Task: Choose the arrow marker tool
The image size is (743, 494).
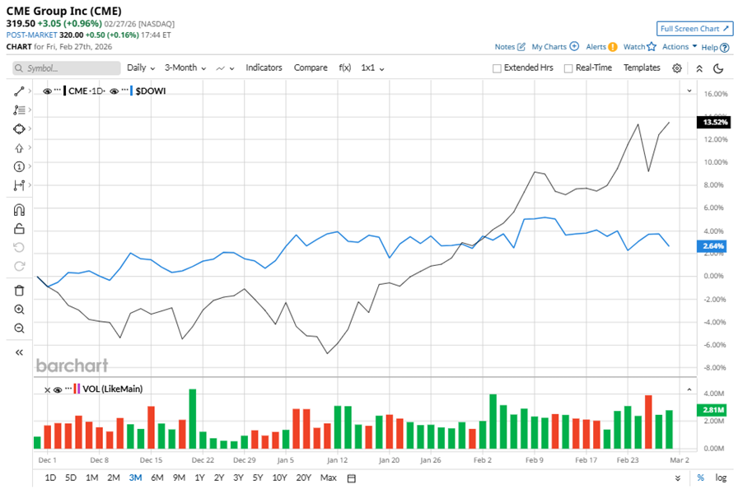Action: (19, 147)
